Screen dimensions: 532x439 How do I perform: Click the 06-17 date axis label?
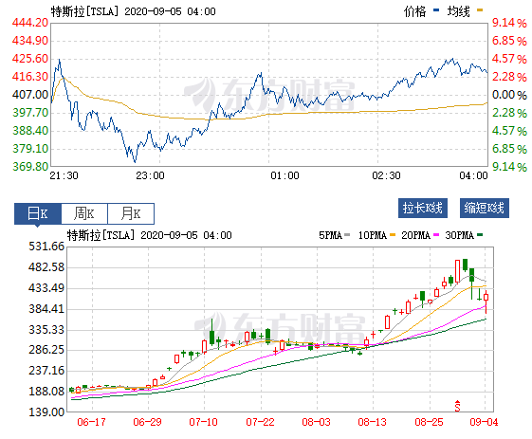click(x=91, y=422)
